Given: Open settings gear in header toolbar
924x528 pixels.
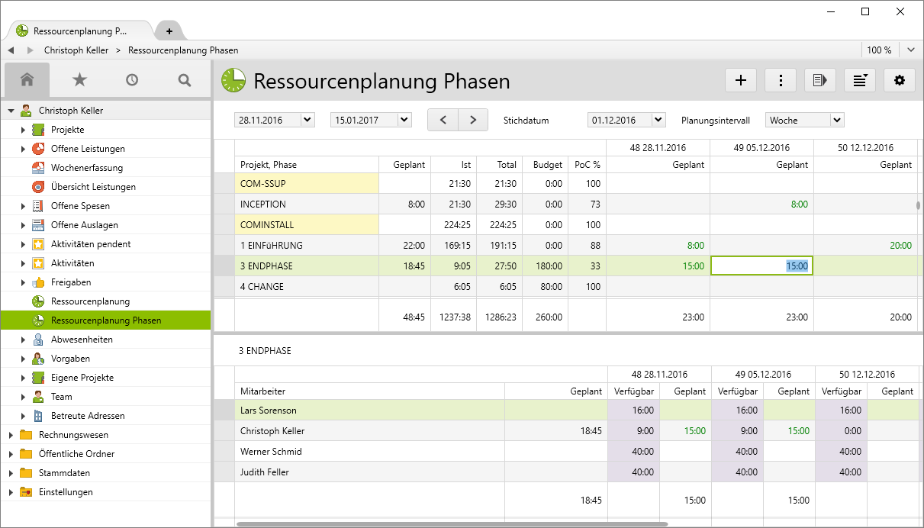Looking at the screenshot, I should 900,80.
